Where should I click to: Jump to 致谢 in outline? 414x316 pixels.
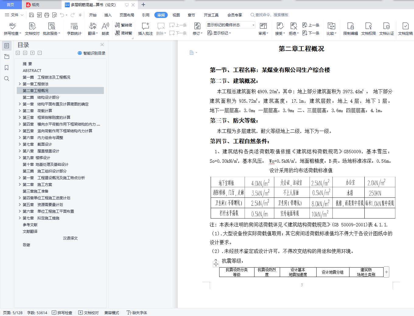coord(26,245)
